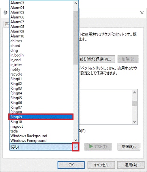Confirm with the OK button
147x172 pixels.
point(71,165)
